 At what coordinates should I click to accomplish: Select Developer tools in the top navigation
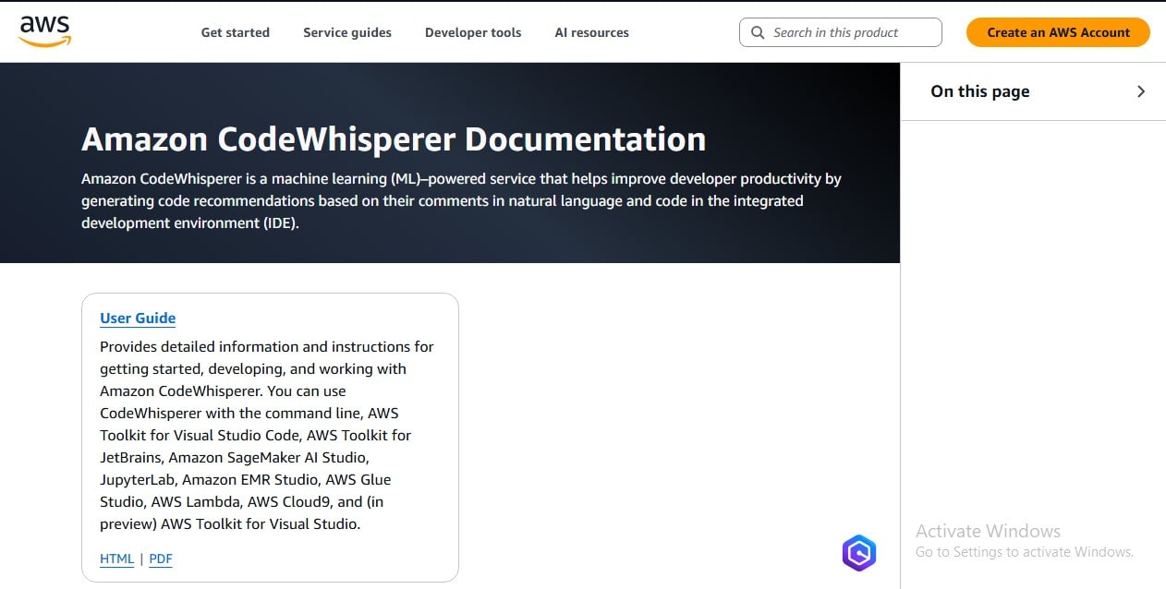pyautogui.click(x=472, y=32)
